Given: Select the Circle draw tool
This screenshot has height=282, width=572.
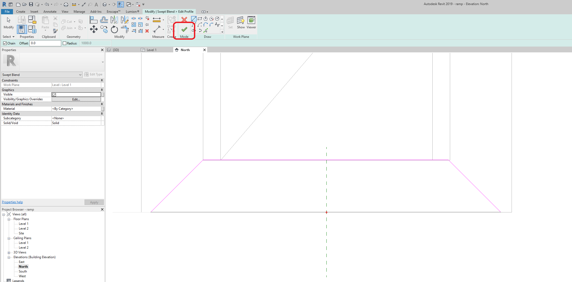Looking at the screenshot, I should point(217,19).
